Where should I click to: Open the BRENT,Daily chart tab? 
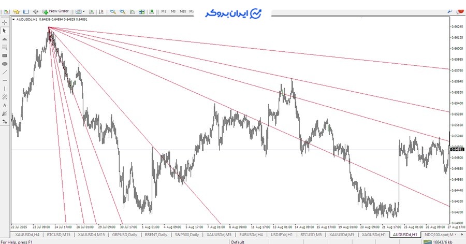pyautogui.click(x=156, y=235)
